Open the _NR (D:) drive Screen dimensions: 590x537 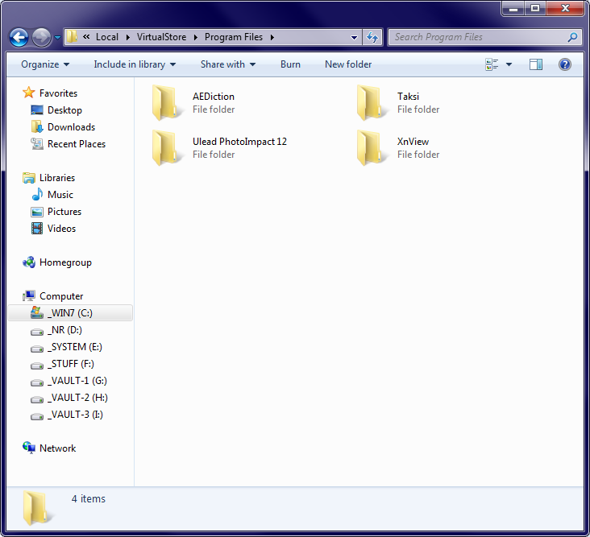click(x=64, y=330)
